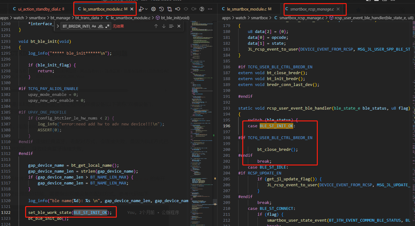Open file history clock icon in editor toolbar
Image resolution: width=415 pixels, height=226 pixels.
click(162, 9)
